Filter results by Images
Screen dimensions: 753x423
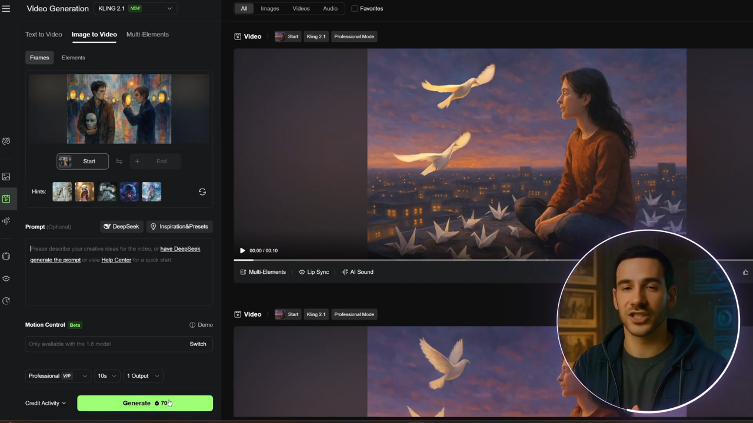[270, 8]
